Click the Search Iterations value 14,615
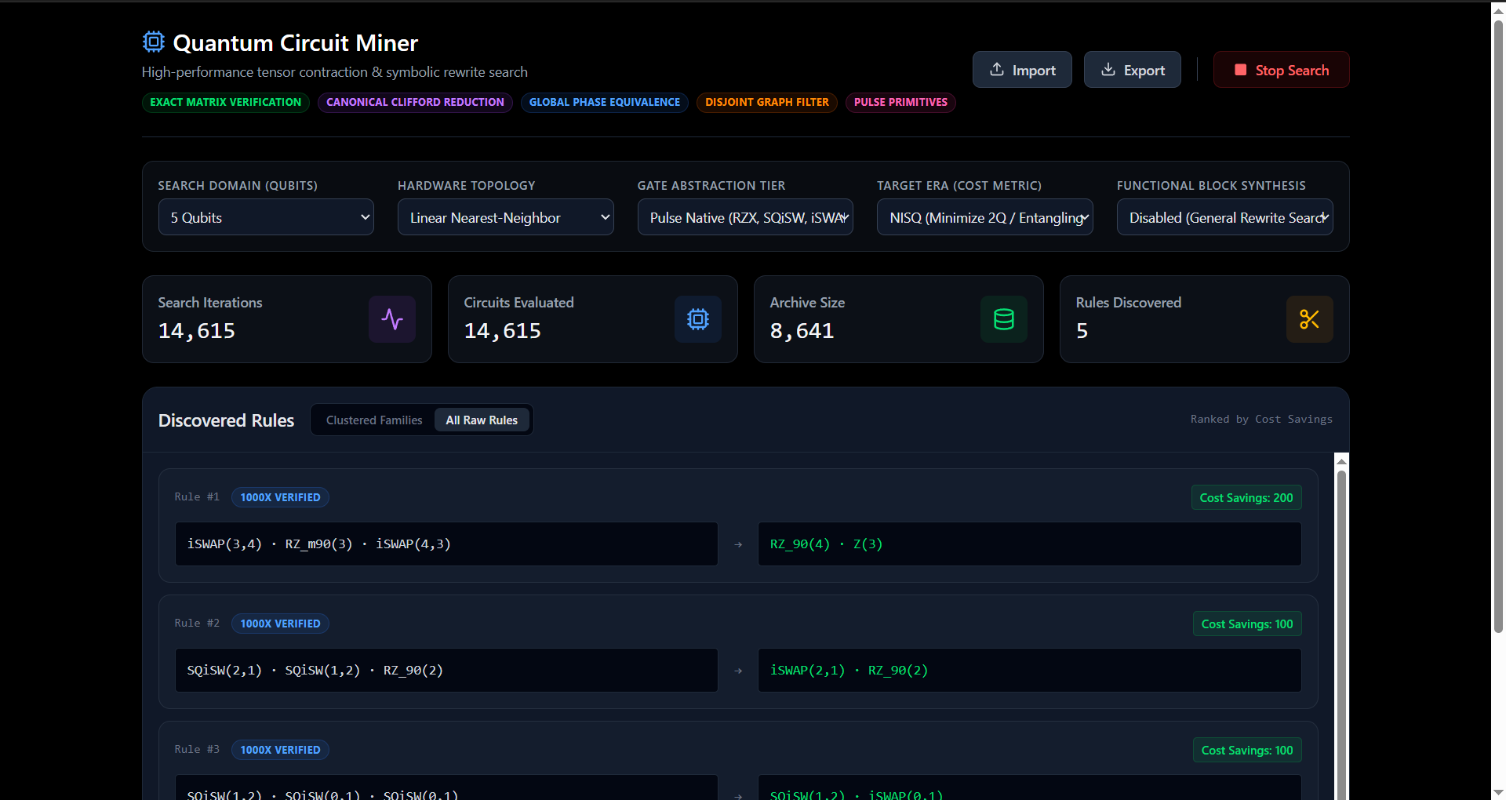This screenshot has width=1506, height=800. pos(197,331)
